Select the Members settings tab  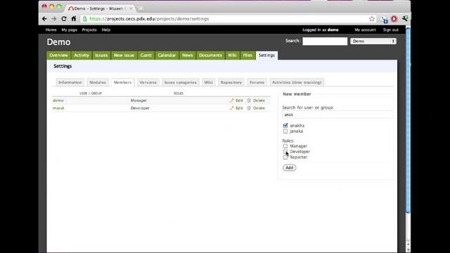[122, 82]
